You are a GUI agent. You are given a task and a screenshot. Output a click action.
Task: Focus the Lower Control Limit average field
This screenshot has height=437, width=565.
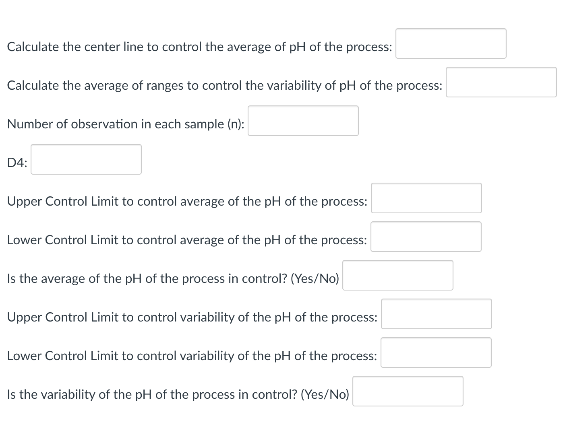pos(426,237)
